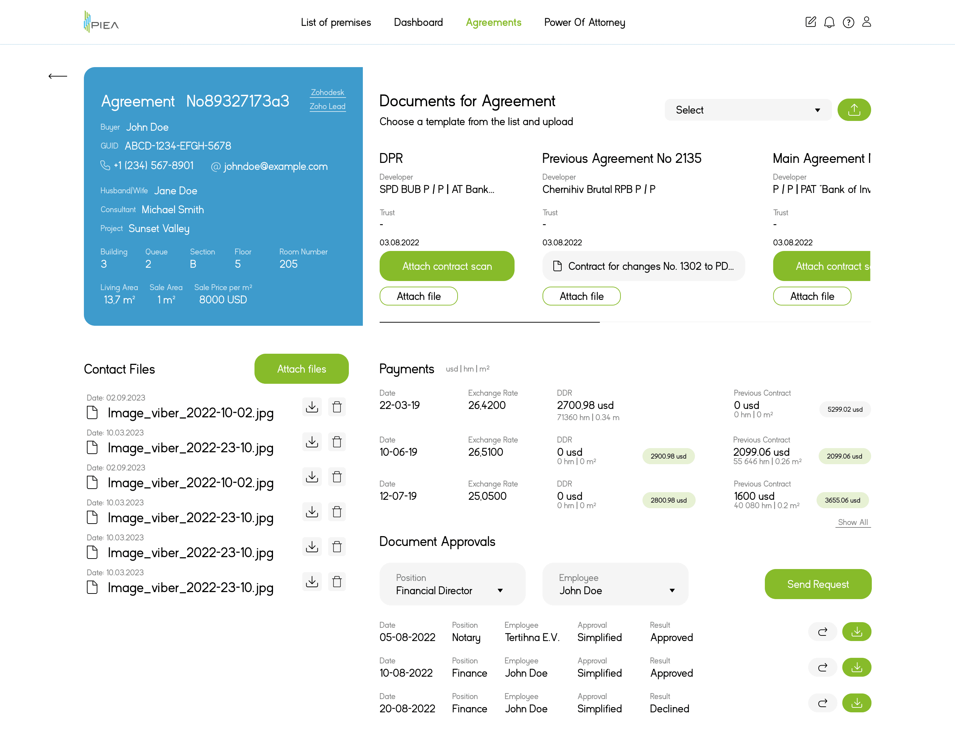The width and height of the screenshot is (955, 741).
Task: Resend the 05-08-2022 Notary approval
Action: coord(823,632)
